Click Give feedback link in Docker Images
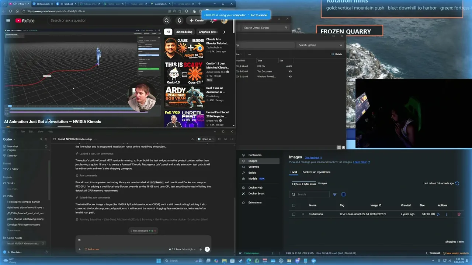This screenshot has width=472, height=265. (313, 158)
